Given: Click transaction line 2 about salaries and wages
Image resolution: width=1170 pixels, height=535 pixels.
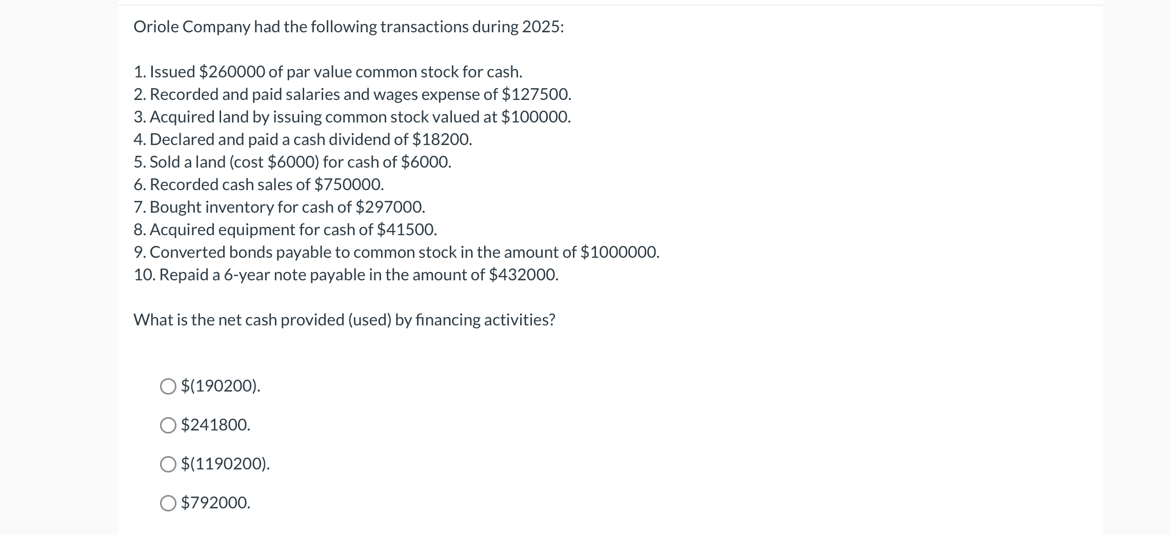Looking at the screenshot, I should pos(352,94).
